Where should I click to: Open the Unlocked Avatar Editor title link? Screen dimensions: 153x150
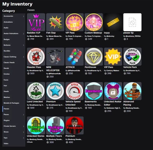point(113,103)
